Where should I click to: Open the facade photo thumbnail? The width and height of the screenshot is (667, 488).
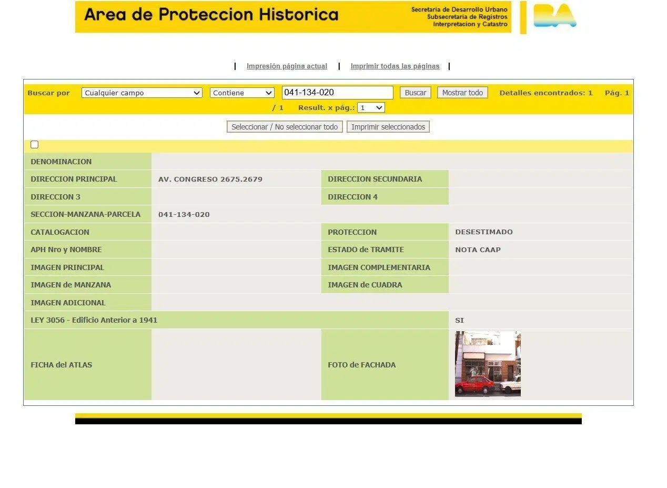pyautogui.click(x=488, y=364)
